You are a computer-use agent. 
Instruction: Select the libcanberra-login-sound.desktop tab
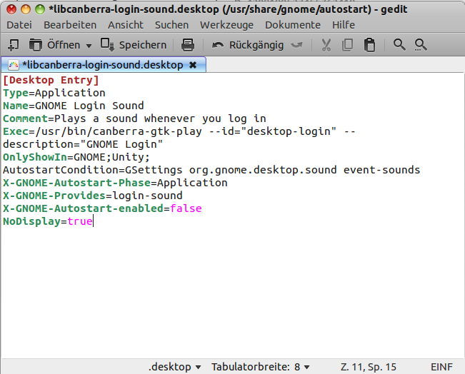[103, 65]
